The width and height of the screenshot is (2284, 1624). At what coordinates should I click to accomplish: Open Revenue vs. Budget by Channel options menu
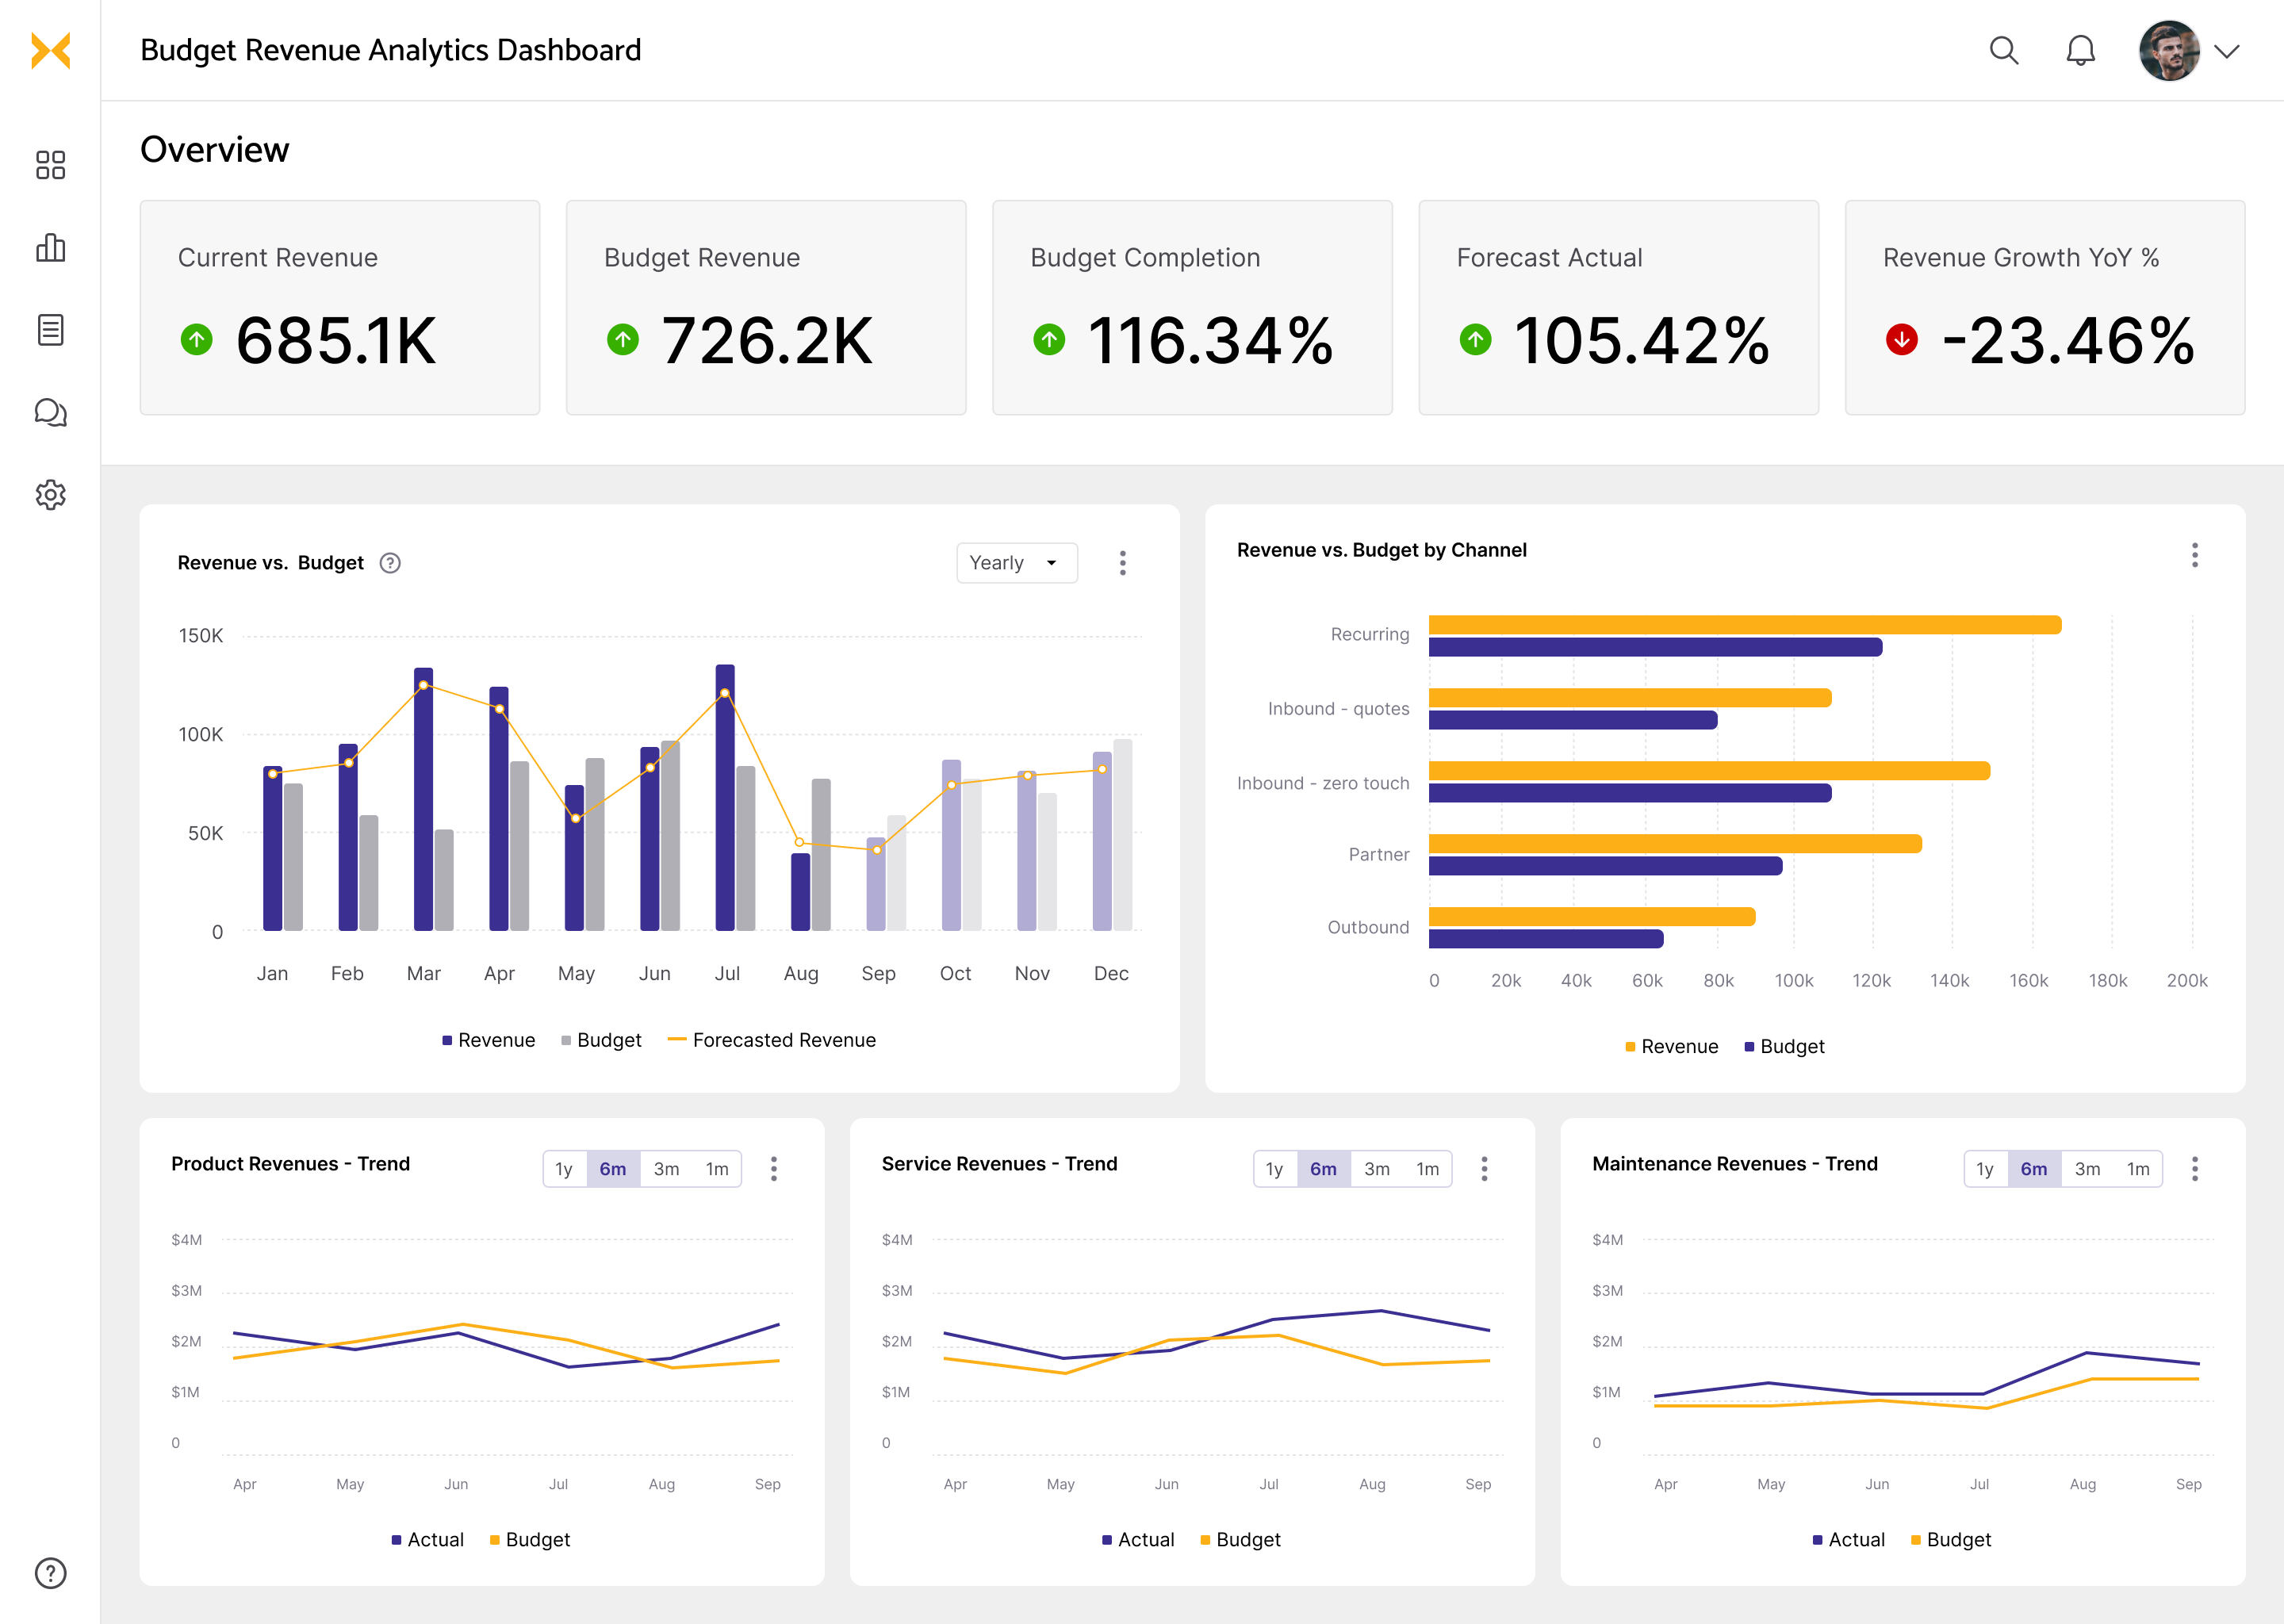(x=2195, y=555)
